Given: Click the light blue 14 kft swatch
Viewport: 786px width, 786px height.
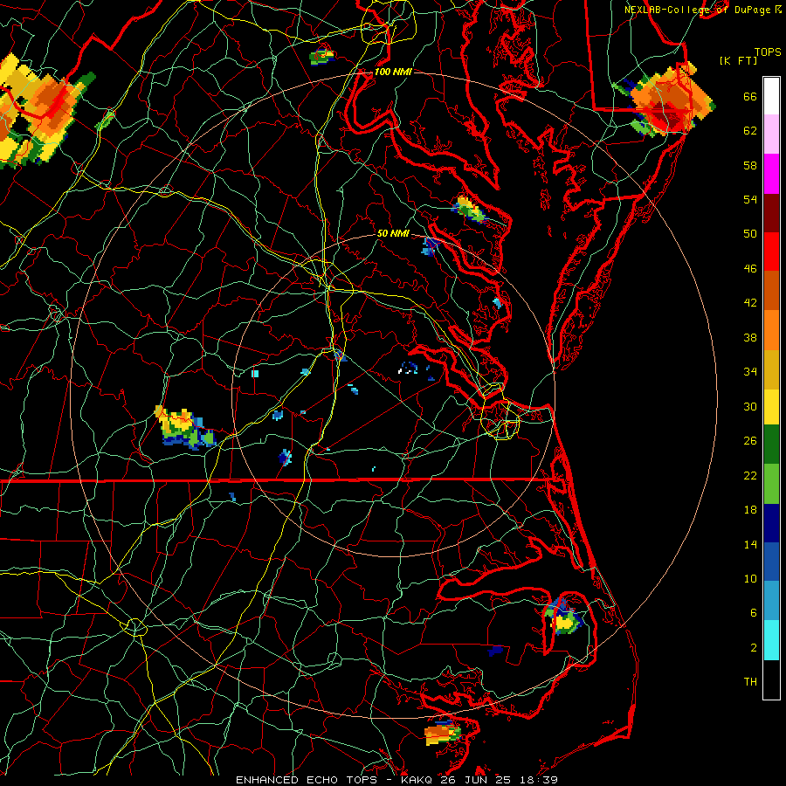Looking at the screenshot, I should click(771, 601).
